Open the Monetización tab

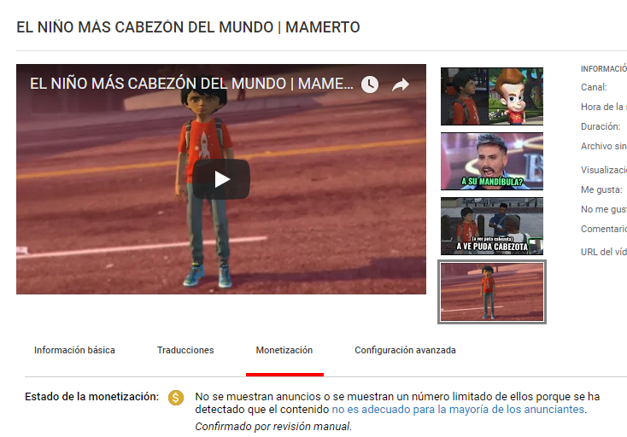(284, 350)
